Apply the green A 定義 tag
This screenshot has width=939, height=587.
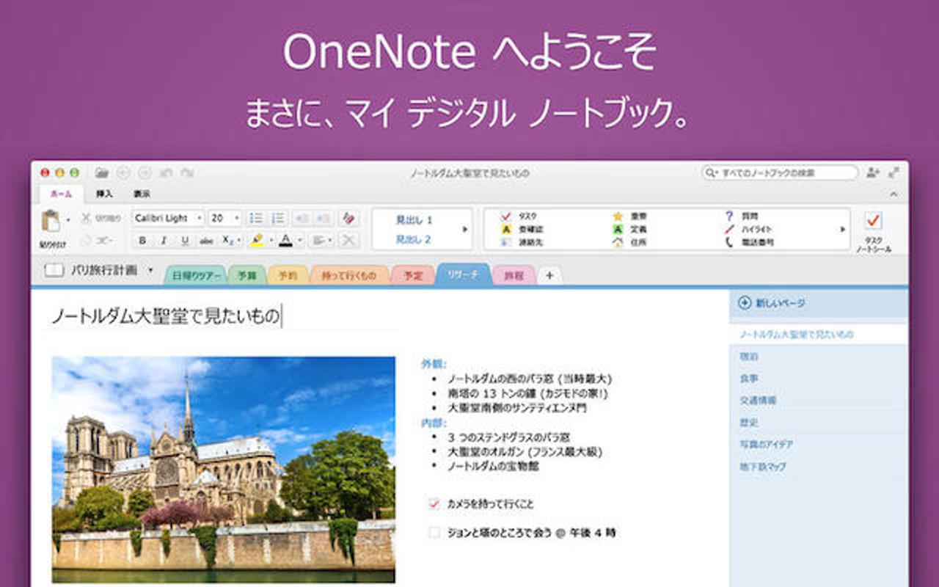point(630,229)
